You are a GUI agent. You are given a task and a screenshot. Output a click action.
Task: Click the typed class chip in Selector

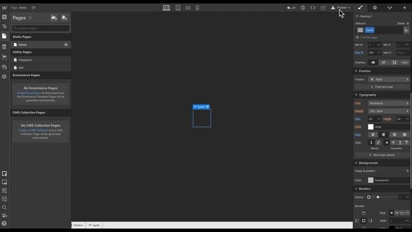370,30
